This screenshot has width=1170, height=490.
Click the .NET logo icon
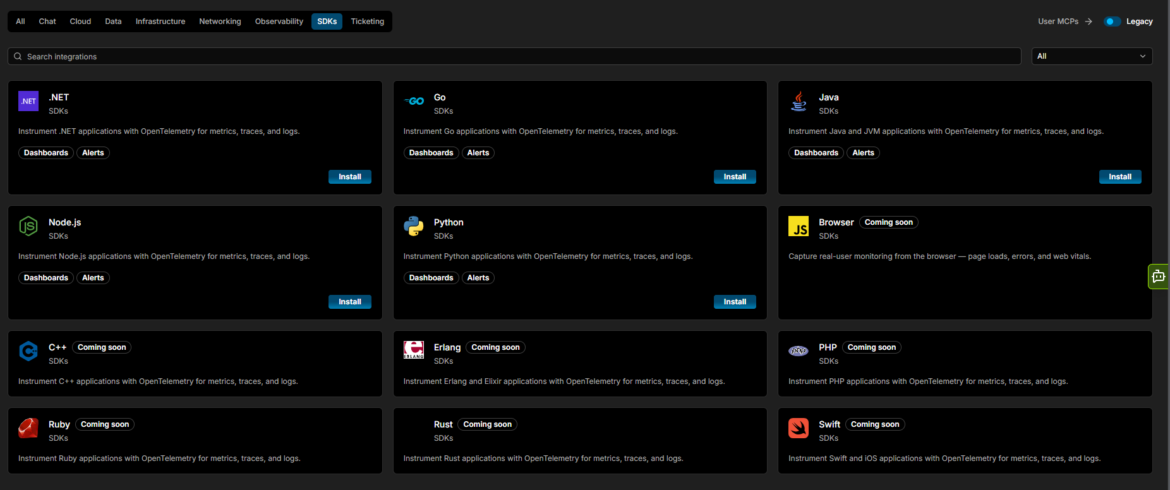pyautogui.click(x=28, y=101)
